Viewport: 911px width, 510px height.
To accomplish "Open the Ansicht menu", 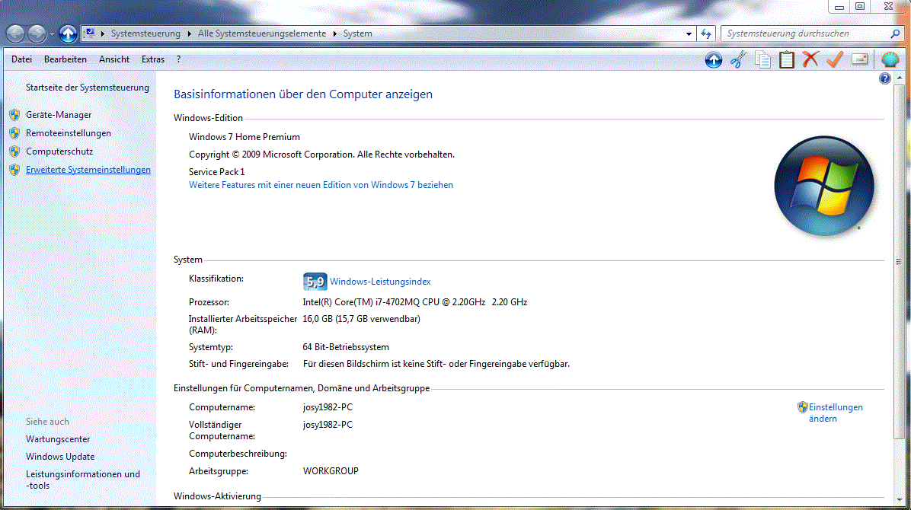I will click(x=114, y=59).
